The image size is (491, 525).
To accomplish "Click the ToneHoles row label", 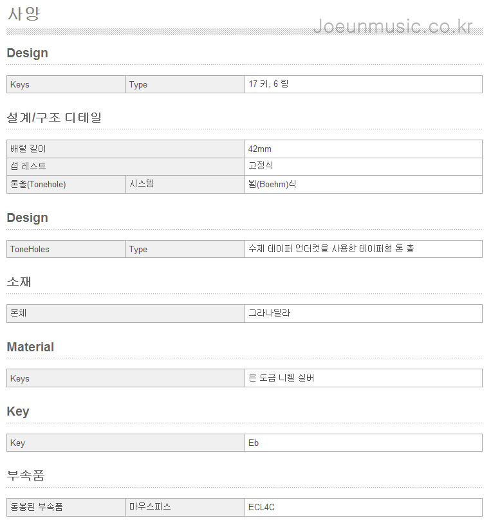I will tap(66, 249).
